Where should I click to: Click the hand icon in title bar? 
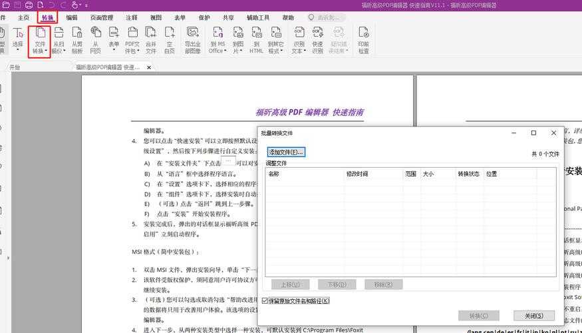[74, 5]
